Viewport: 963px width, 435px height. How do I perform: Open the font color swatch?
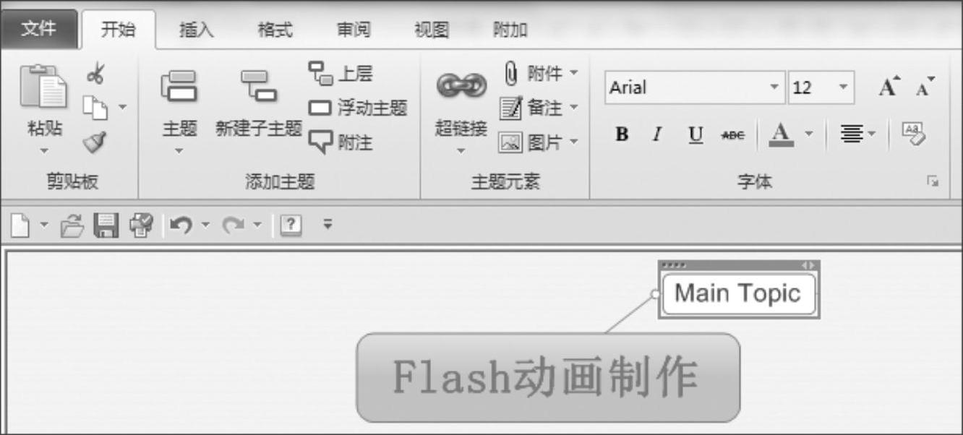point(781,134)
